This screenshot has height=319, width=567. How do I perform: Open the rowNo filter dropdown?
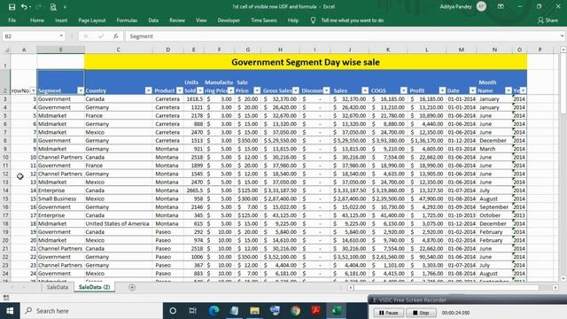(x=34, y=90)
